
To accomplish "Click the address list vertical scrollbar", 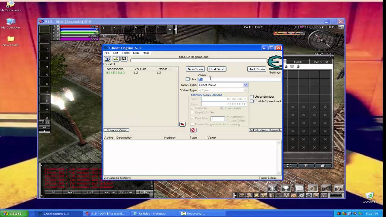I will pyautogui.click(x=279, y=157).
